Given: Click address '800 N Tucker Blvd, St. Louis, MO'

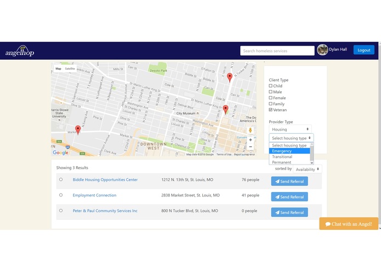Looking at the screenshot, I should pyautogui.click(x=190, y=211).
